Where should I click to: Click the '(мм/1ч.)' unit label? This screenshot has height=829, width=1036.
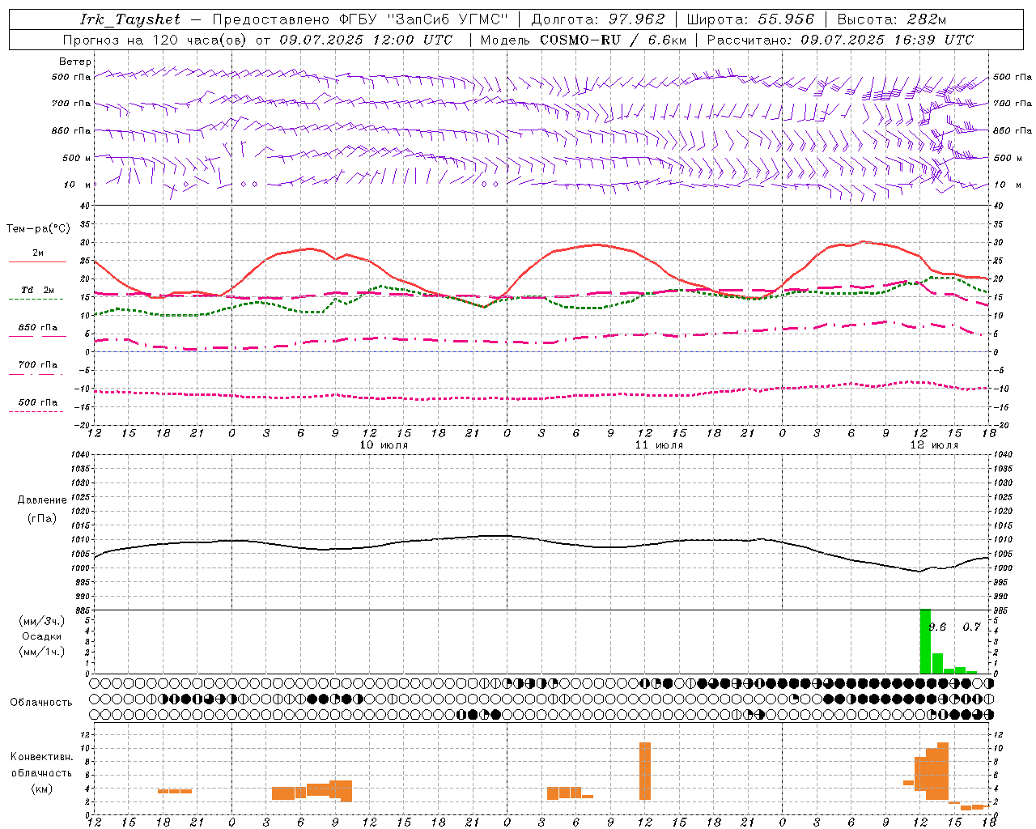point(41,652)
